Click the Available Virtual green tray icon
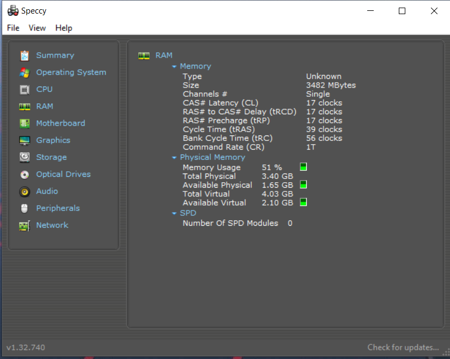The width and height of the screenshot is (450, 359). pyautogui.click(x=303, y=202)
